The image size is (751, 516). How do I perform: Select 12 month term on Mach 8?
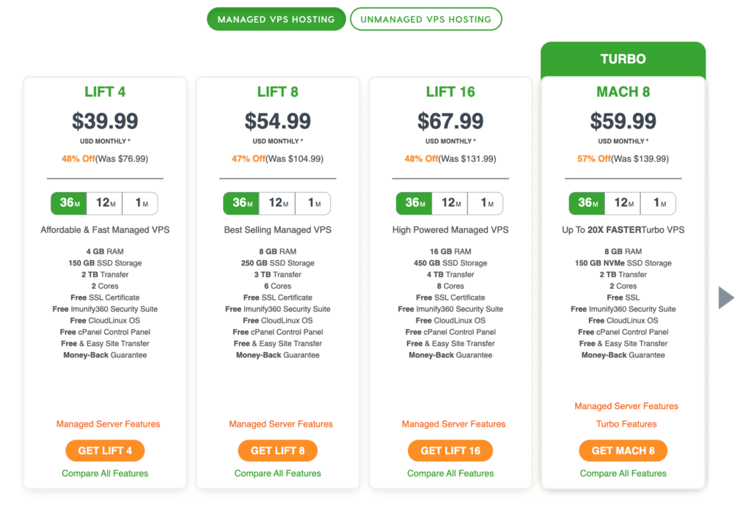[x=623, y=203]
